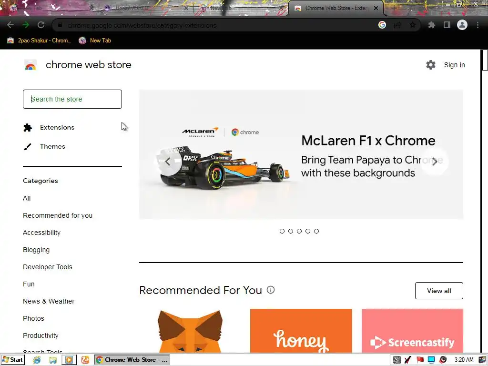
Task: Bookmark this page with the star
Action: pyautogui.click(x=412, y=25)
